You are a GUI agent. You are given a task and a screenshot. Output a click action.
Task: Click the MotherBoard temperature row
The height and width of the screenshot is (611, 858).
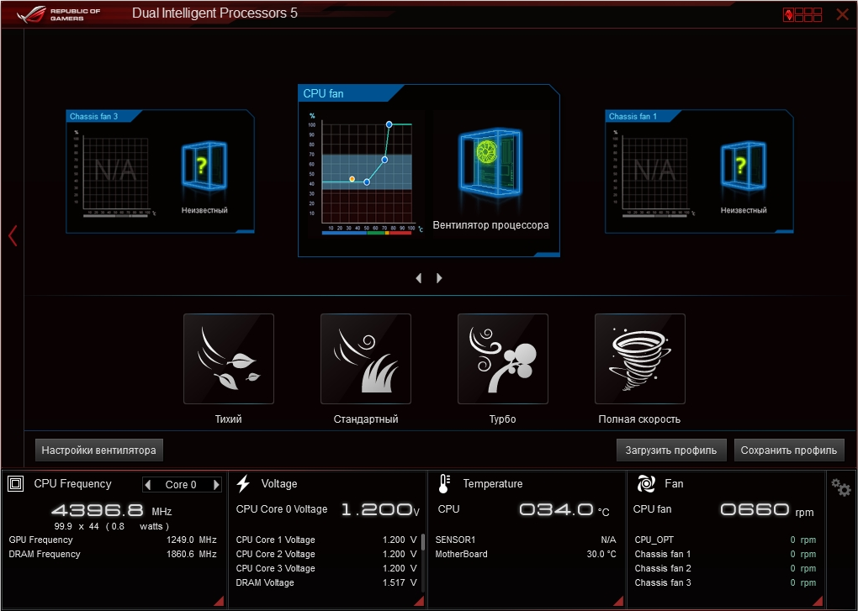[525, 554]
